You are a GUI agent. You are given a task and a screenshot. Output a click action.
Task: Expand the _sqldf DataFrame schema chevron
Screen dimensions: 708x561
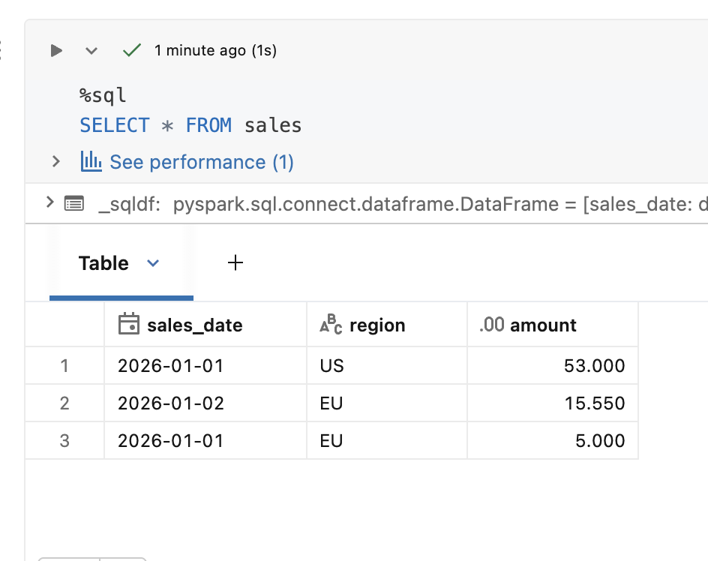(x=49, y=202)
